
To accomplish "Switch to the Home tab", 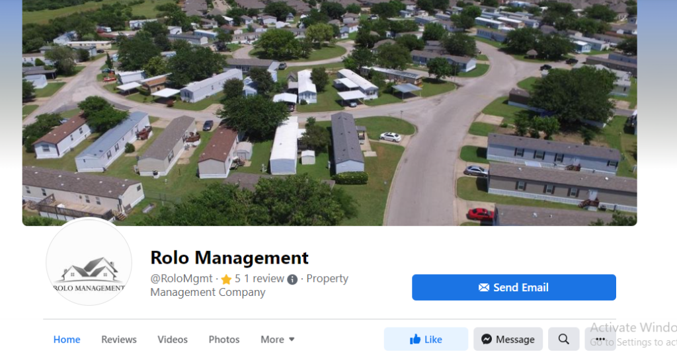I will (x=67, y=339).
